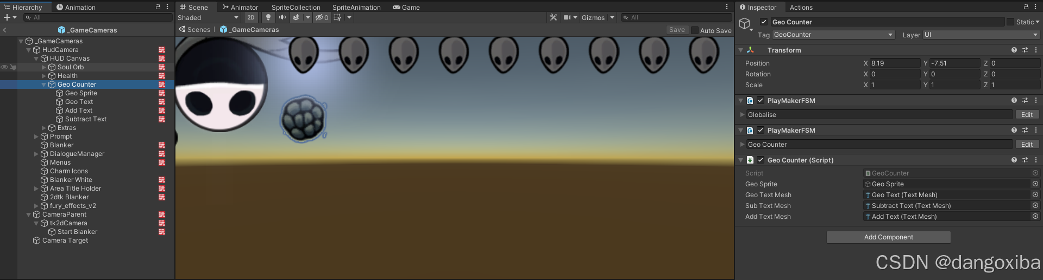This screenshot has width=1043, height=280.
Task: Switch to the SpriteAnimation tab
Action: [x=356, y=7]
